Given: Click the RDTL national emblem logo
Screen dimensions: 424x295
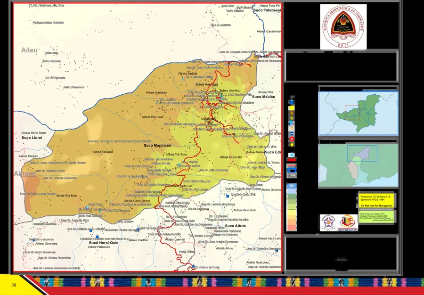Looking at the screenshot, I should coord(343,27).
